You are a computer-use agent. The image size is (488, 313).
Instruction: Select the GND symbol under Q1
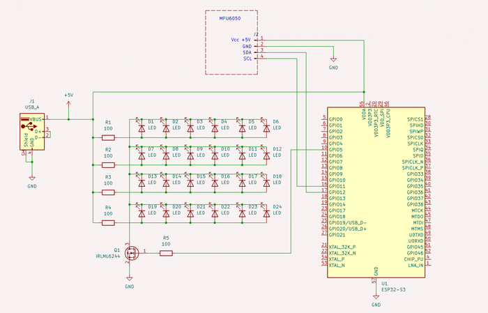click(130, 278)
